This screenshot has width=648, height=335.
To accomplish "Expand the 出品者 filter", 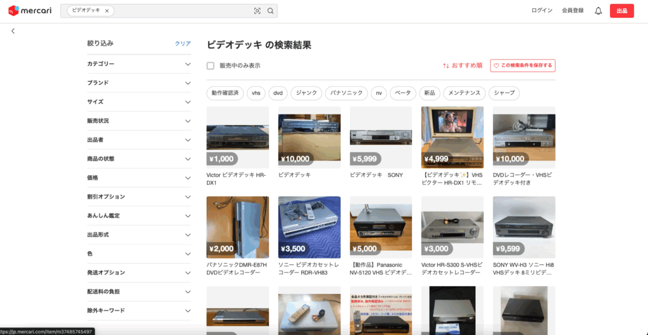I will 139,140.
